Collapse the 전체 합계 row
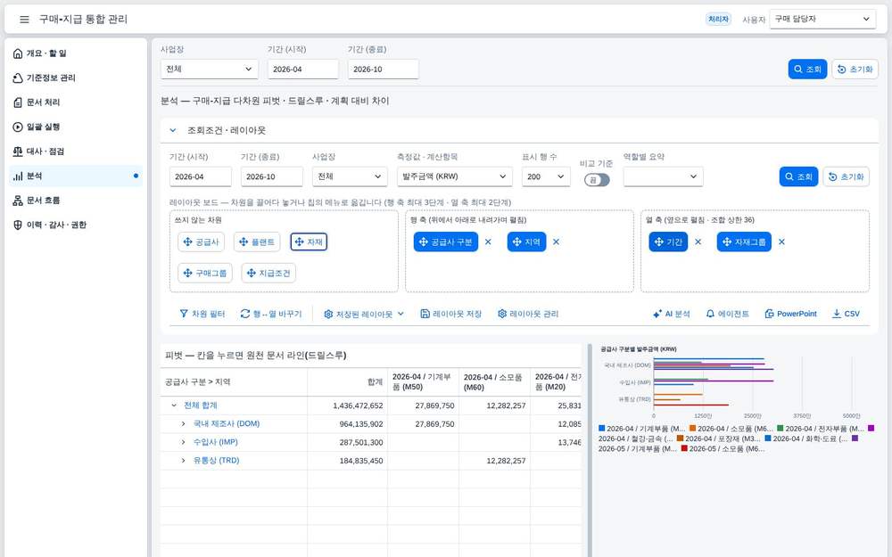Viewport: 892px width, 557px height. click(174, 405)
